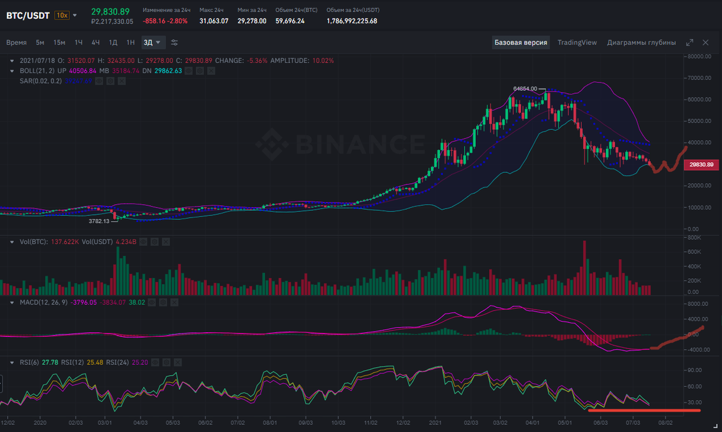Open BOLL indicator settings gear
Screen dimensions: 722x432
tap(200, 71)
